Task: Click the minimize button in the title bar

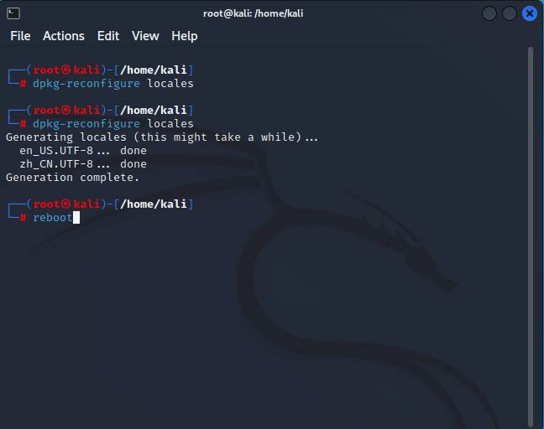Action: click(489, 14)
